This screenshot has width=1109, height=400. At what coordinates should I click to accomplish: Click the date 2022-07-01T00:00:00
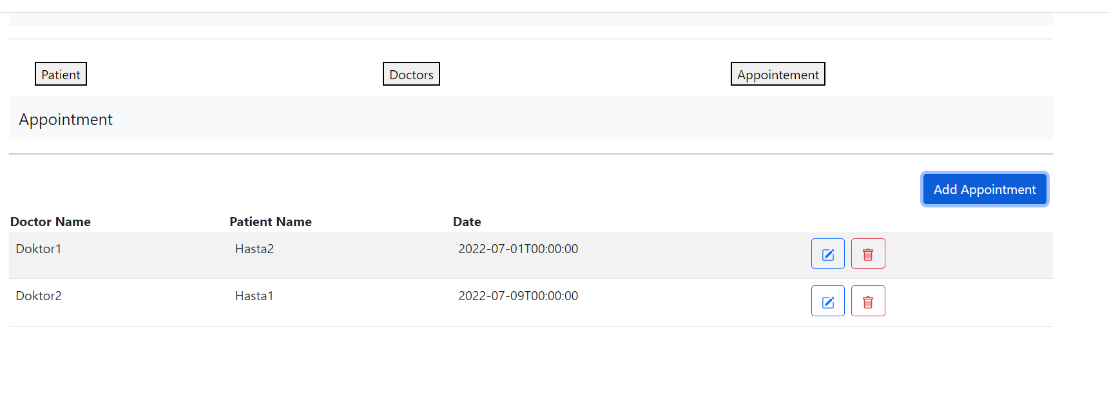518,249
